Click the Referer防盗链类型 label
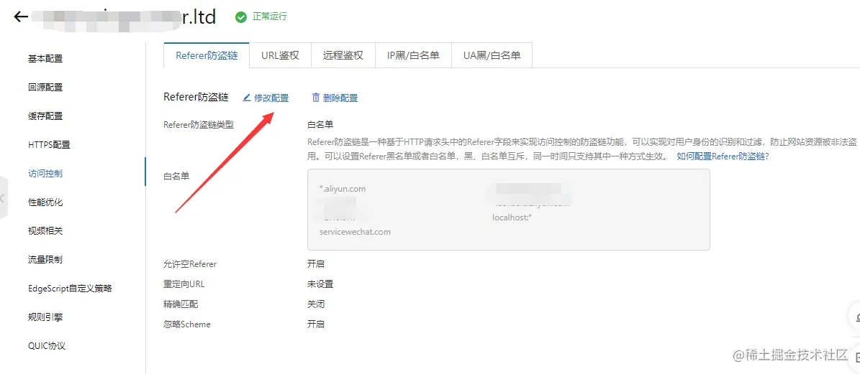Viewport: 860px width, 374px height. (x=199, y=124)
